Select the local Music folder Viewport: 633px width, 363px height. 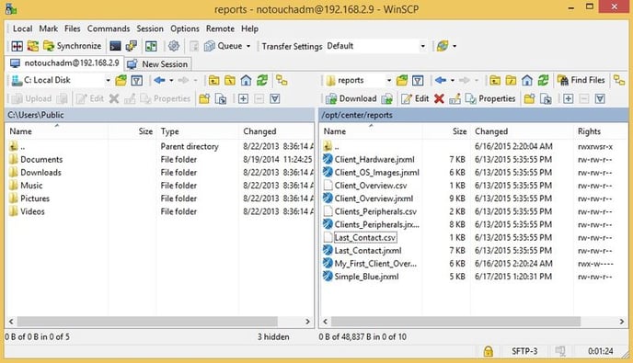click(x=31, y=186)
